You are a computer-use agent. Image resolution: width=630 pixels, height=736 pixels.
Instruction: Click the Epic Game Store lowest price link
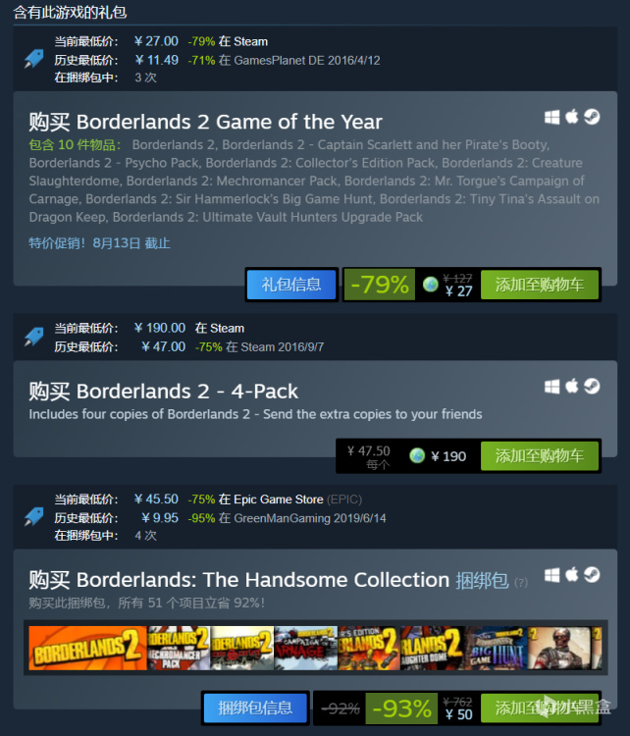(x=279, y=499)
